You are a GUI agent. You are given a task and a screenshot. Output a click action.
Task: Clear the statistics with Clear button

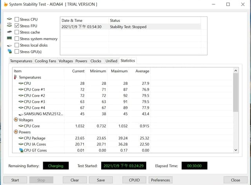click(75, 180)
